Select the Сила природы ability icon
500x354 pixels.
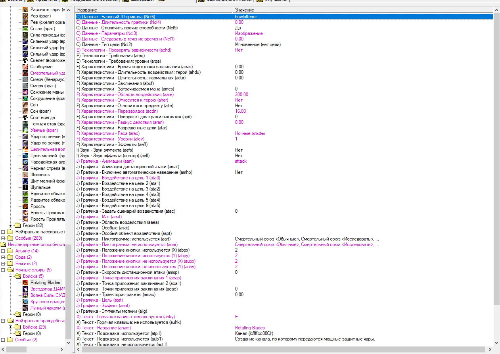[x=25, y=35]
